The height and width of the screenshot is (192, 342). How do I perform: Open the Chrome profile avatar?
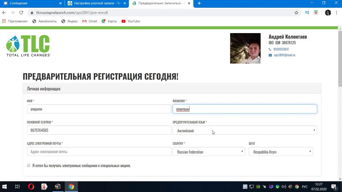click(x=328, y=13)
